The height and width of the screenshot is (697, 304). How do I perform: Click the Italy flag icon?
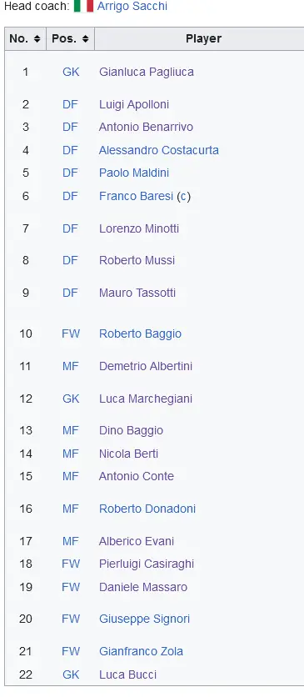click(x=83, y=6)
